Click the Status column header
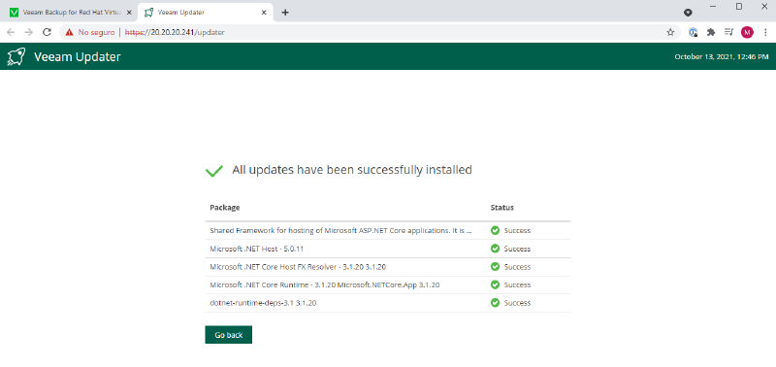Screen dimensions: 776x367 click(501, 208)
